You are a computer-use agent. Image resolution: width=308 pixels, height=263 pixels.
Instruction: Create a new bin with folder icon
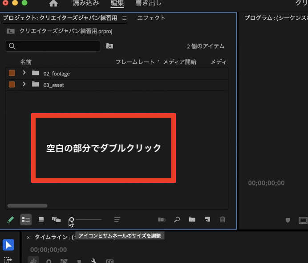[x=192, y=219]
